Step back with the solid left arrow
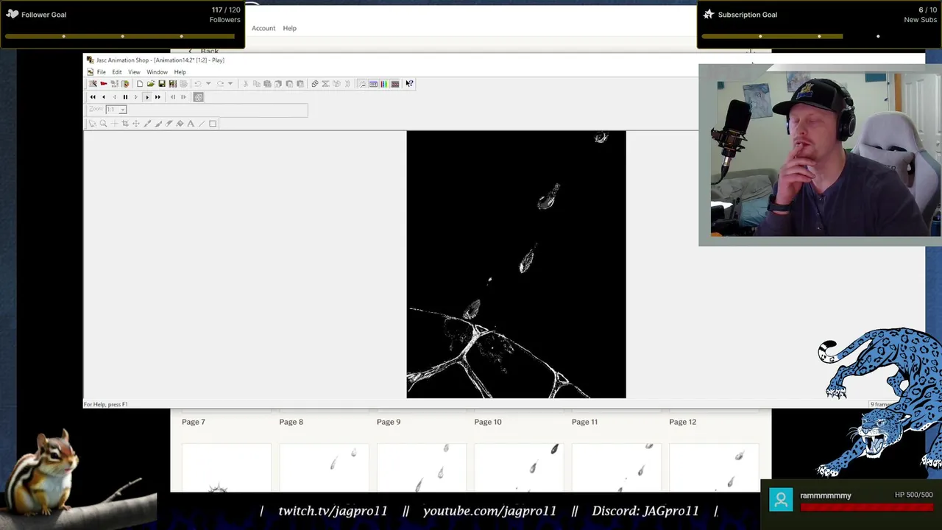Viewport: 942px width, 530px height. pos(104,97)
